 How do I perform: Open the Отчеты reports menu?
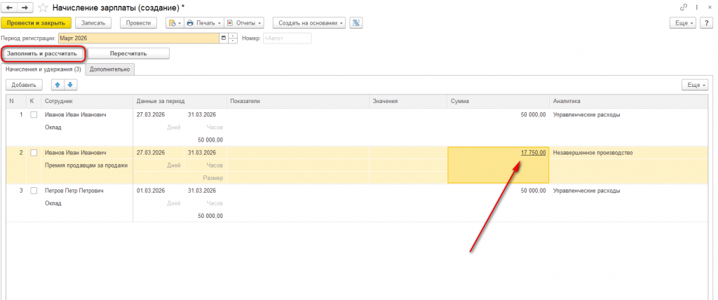pyautogui.click(x=245, y=23)
